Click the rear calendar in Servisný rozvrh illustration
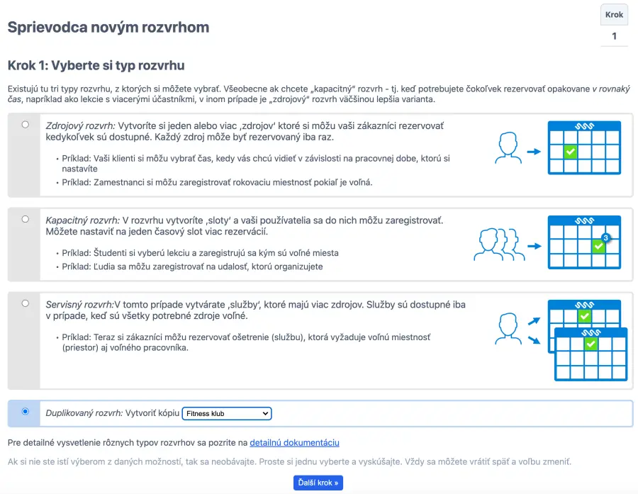Image resolution: width=638 pixels, height=494 pixels. point(583,312)
